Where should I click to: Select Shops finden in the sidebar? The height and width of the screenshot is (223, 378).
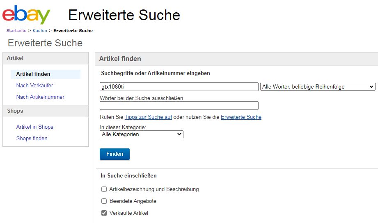click(x=32, y=139)
